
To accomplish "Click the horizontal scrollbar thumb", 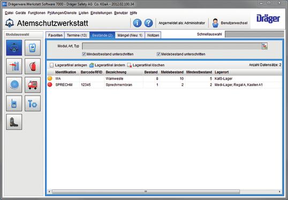I will coord(146,191).
